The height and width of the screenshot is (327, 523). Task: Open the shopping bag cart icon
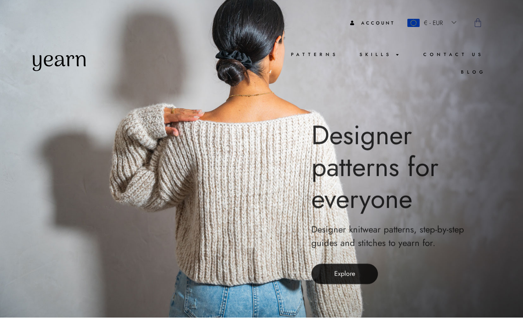[478, 22]
